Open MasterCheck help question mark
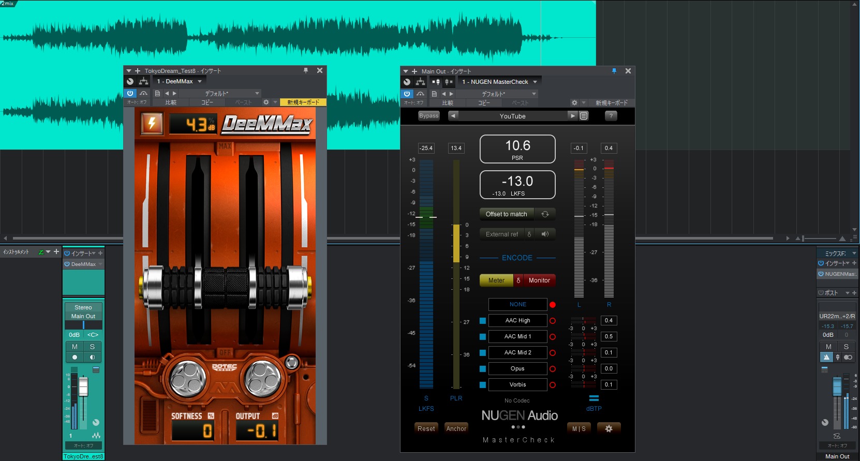The image size is (860, 461). point(611,116)
